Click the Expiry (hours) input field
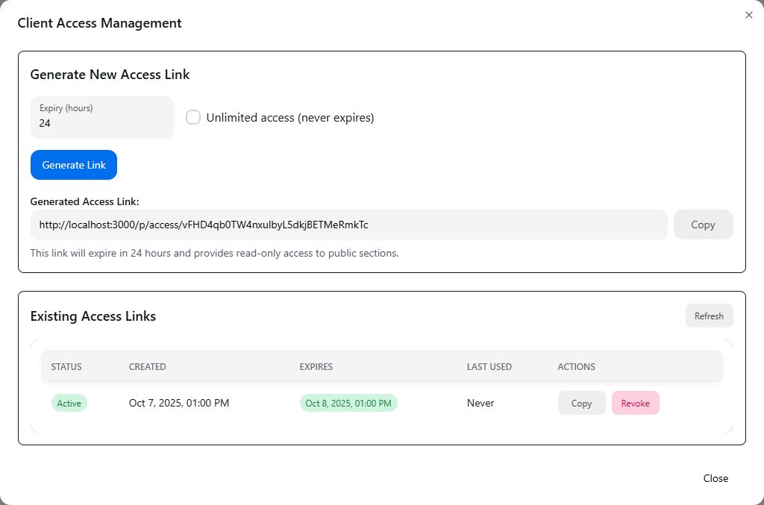This screenshot has height=505, width=764. tap(101, 124)
